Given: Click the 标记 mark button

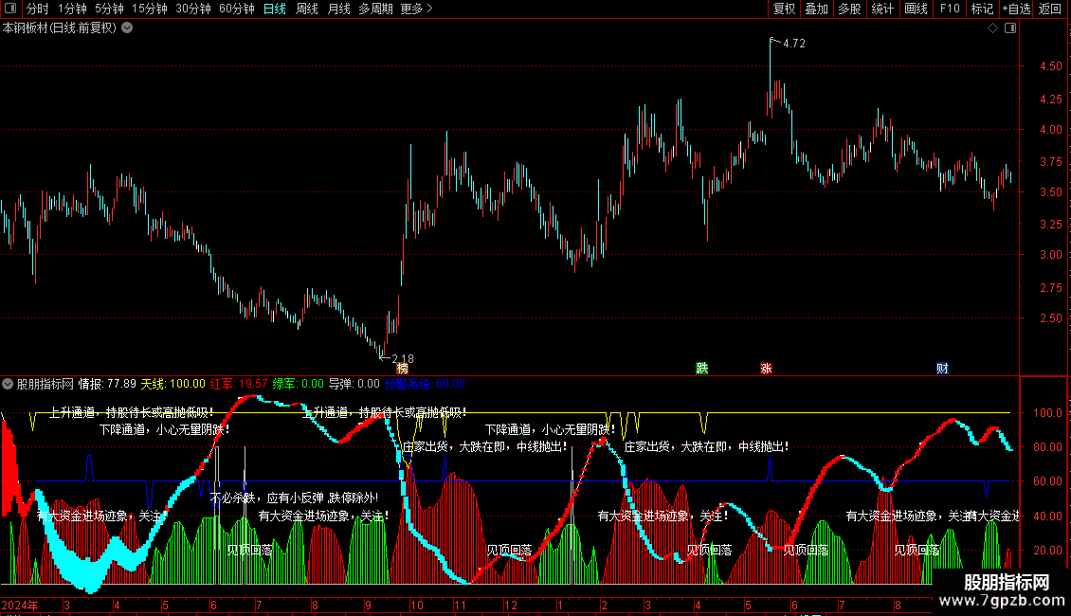Looking at the screenshot, I should tap(982, 9).
